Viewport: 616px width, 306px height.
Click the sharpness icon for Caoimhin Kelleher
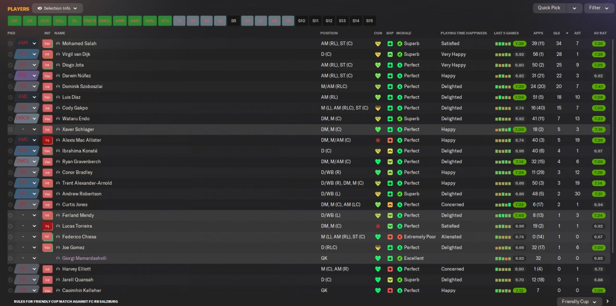pyautogui.click(x=390, y=291)
